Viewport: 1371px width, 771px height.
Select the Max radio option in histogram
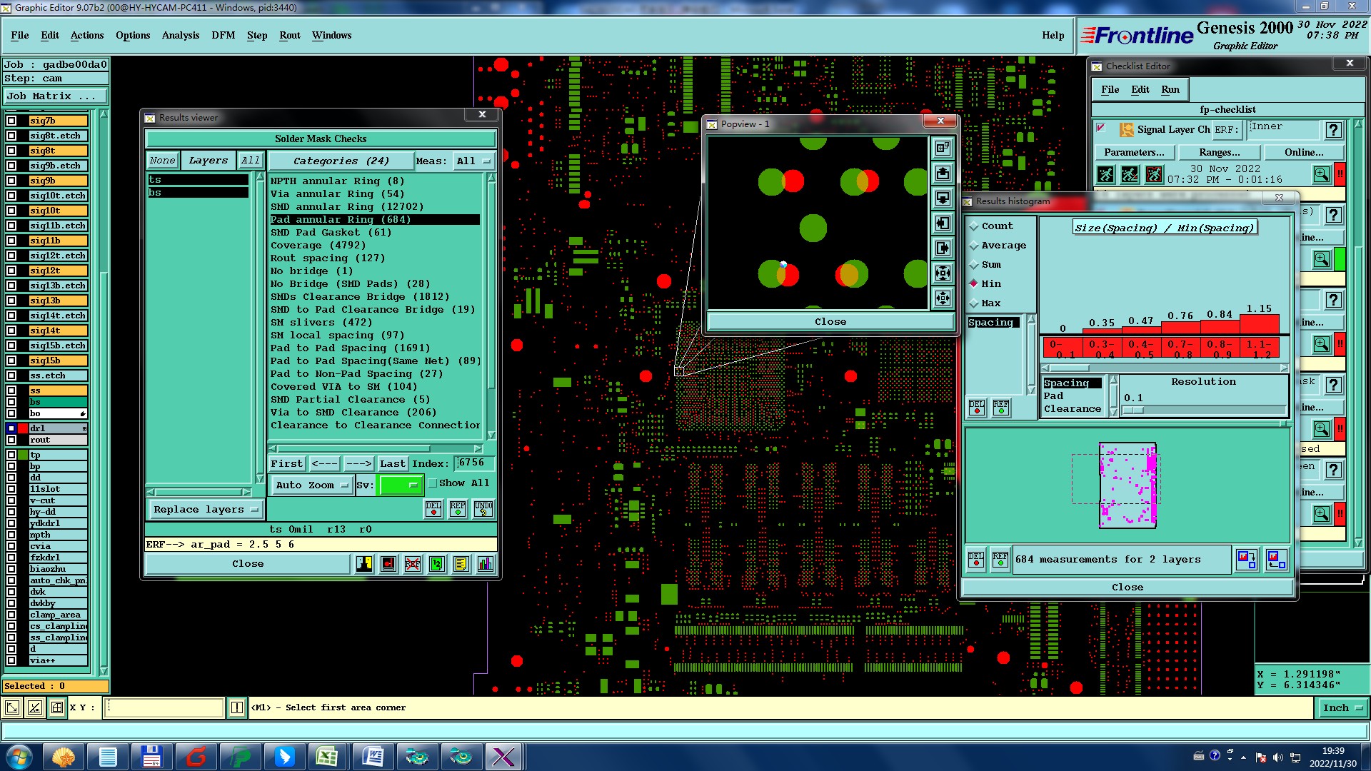click(x=974, y=303)
